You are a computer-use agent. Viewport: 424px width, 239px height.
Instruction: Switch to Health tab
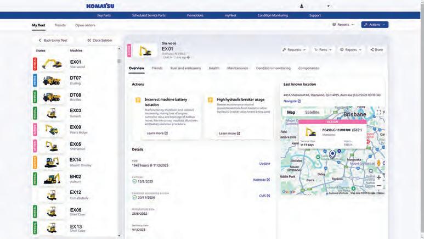(214, 68)
